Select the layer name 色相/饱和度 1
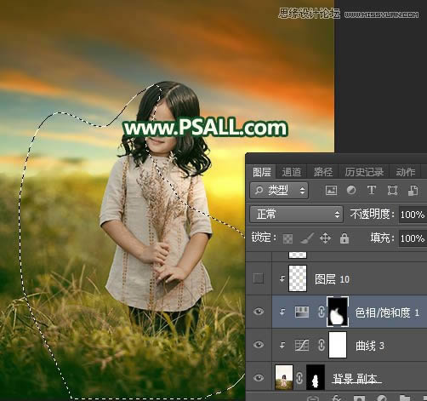 coord(387,312)
